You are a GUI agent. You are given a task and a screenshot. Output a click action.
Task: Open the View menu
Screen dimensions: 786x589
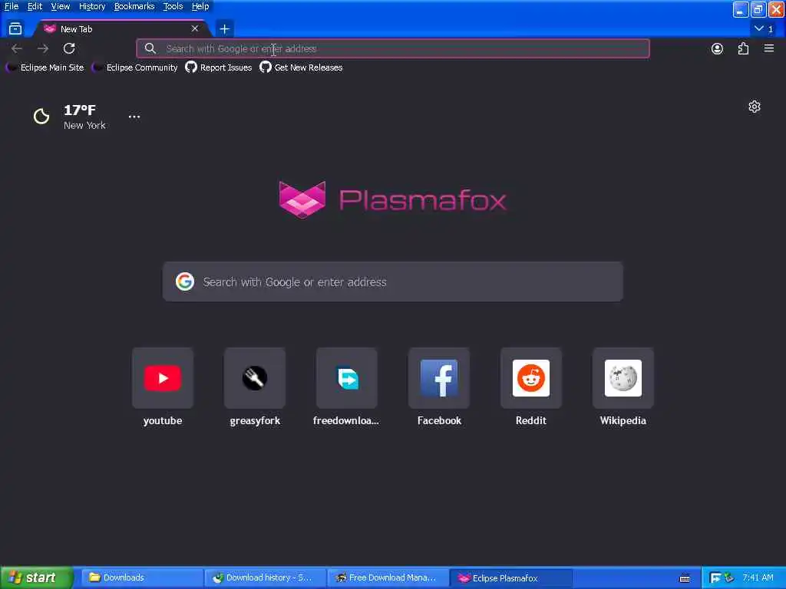(60, 6)
